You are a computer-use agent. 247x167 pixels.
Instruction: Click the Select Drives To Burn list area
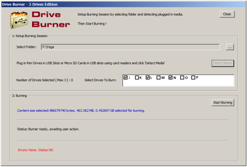click(178, 80)
